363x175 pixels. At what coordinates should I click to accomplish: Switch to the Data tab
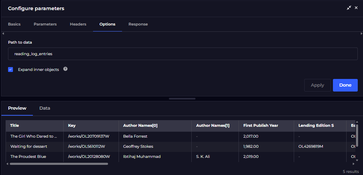coord(45,108)
